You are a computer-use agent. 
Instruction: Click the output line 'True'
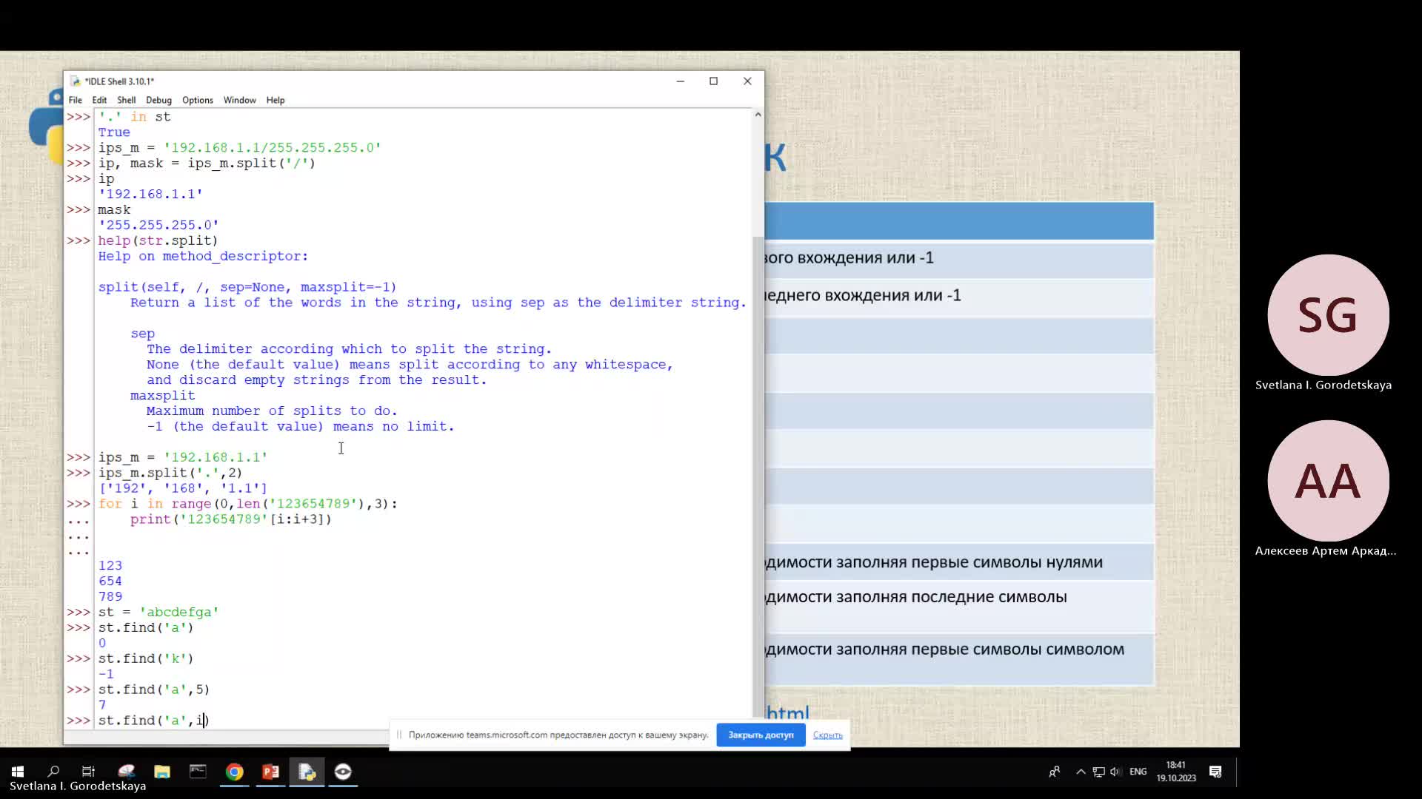[x=114, y=132]
